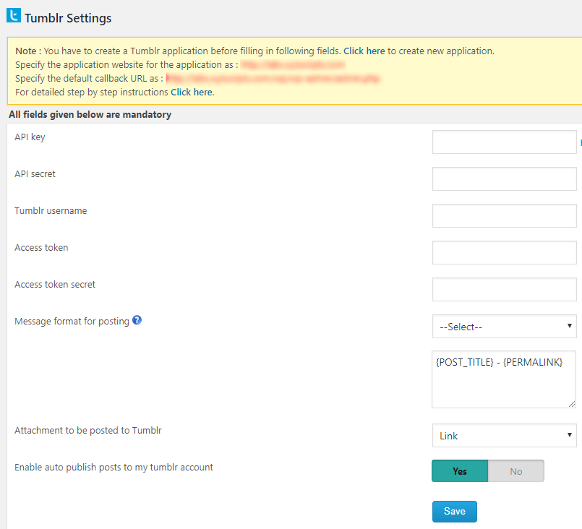Click inside the API secret input field
The height and width of the screenshot is (529, 582).
point(504,179)
